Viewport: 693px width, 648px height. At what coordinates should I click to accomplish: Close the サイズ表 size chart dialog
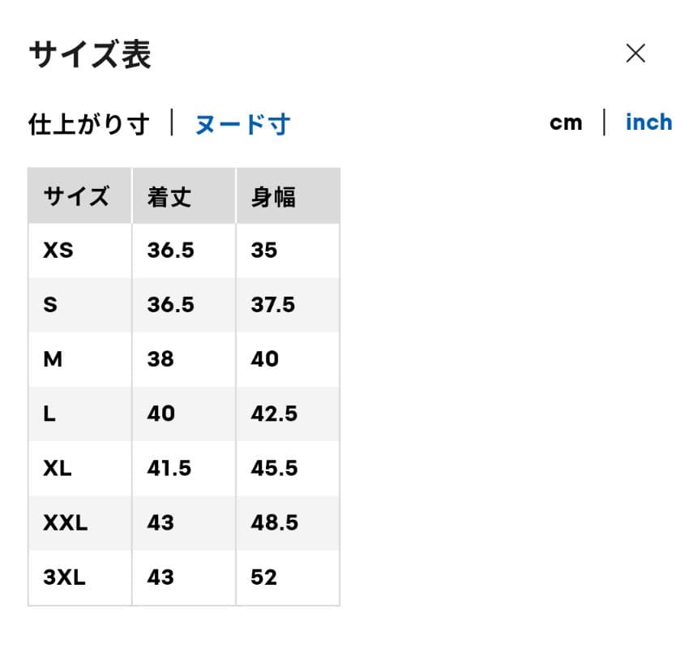tap(635, 53)
